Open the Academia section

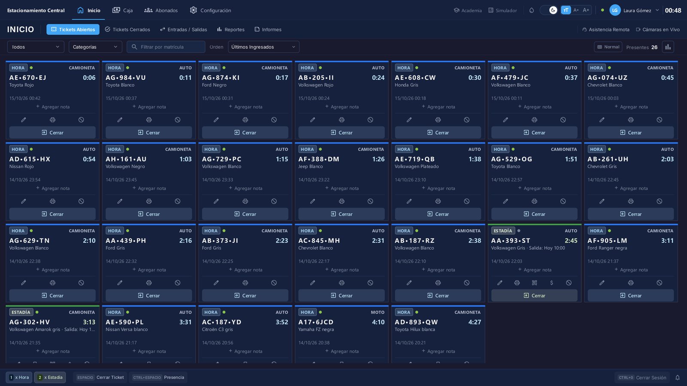click(468, 10)
